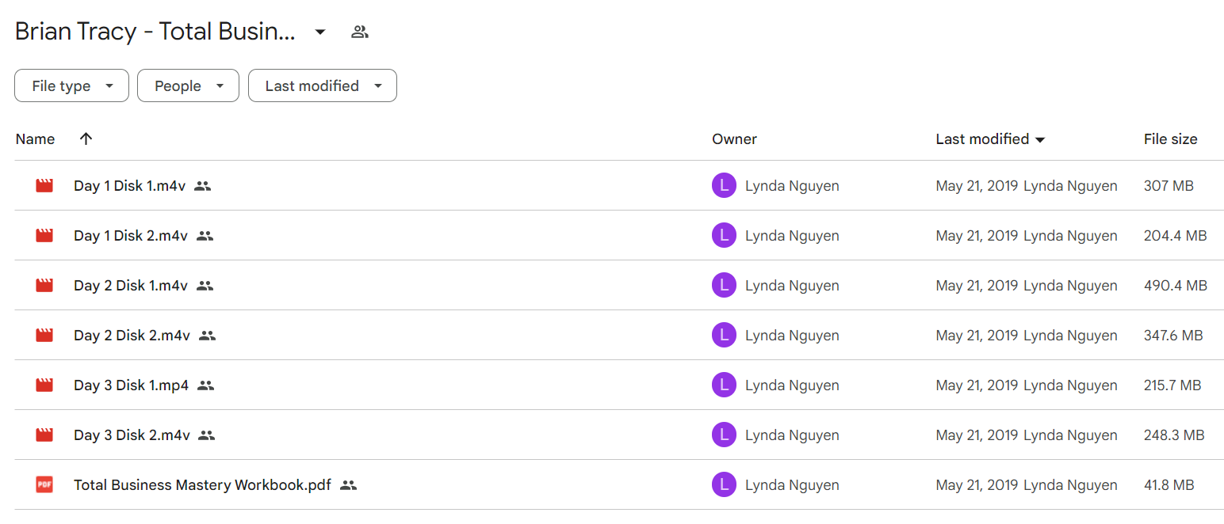The image size is (1224, 524).
Task: Click the shared icon after Day 3 Disk 2.m4v
Action: 208,435
